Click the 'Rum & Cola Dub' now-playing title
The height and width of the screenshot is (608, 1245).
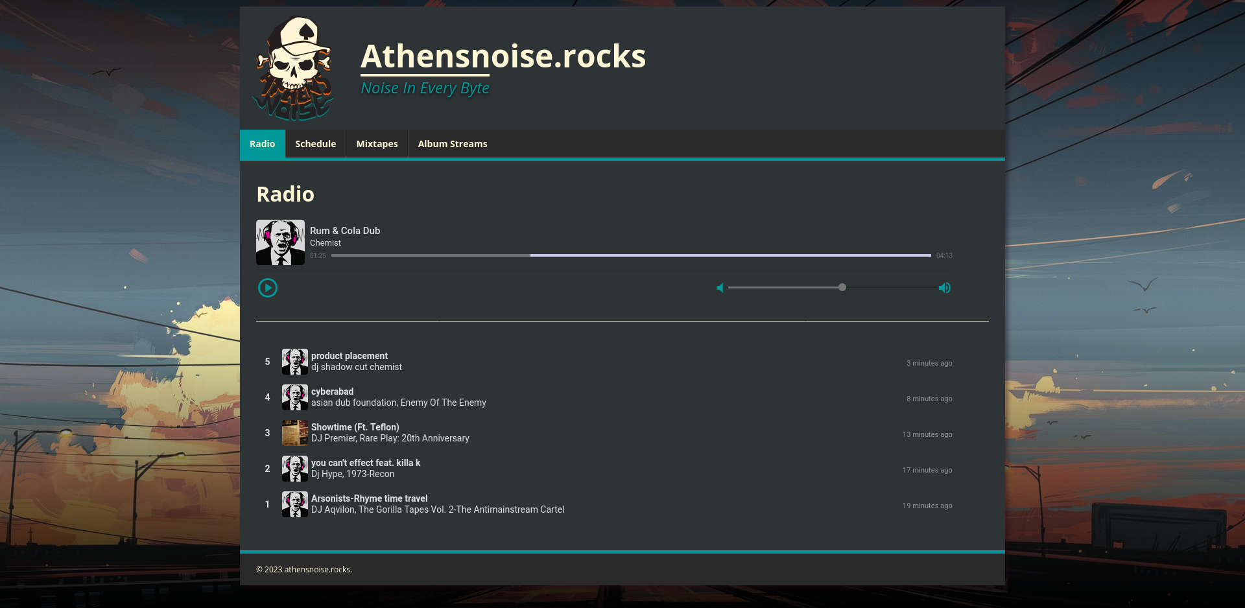tap(345, 231)
